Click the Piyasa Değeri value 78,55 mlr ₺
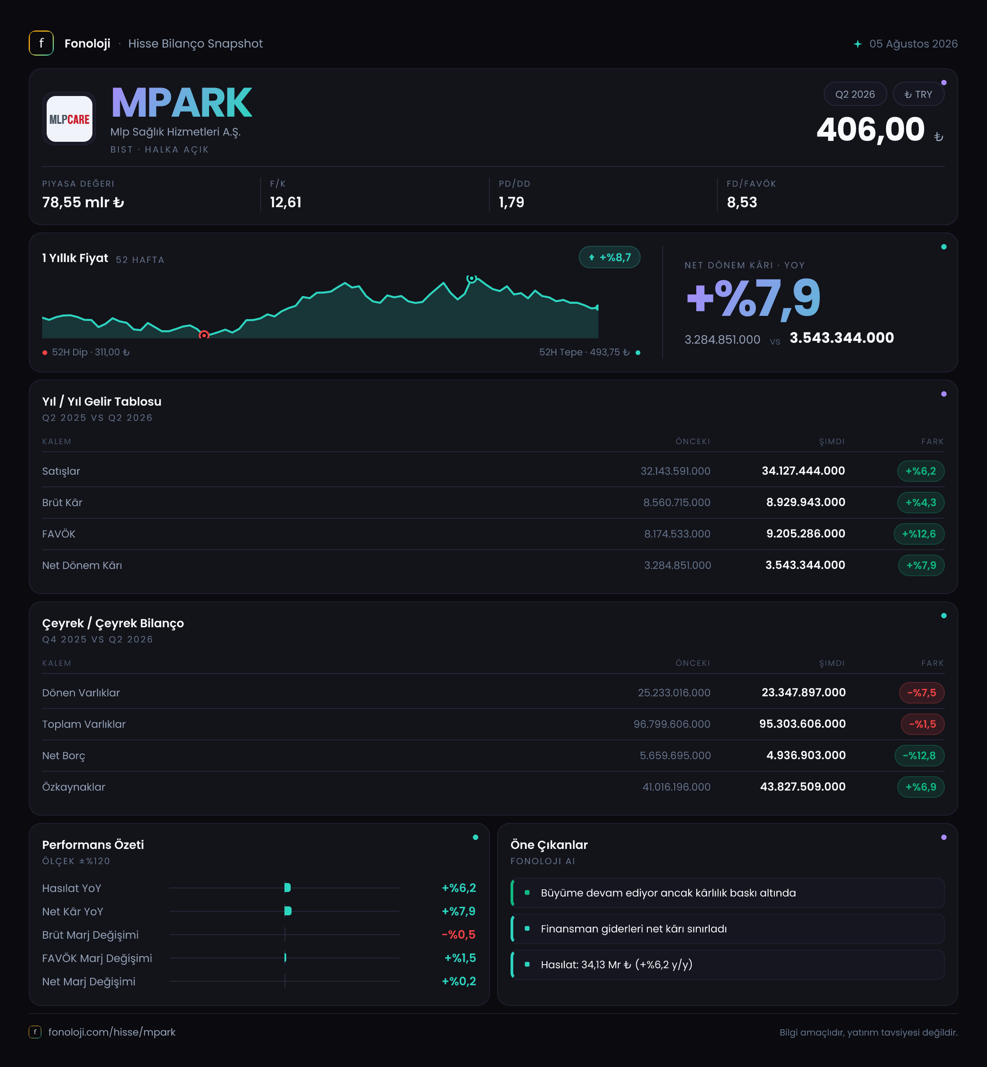The height and width of the screenshot is (1067, 987). [x=83, y=202]
